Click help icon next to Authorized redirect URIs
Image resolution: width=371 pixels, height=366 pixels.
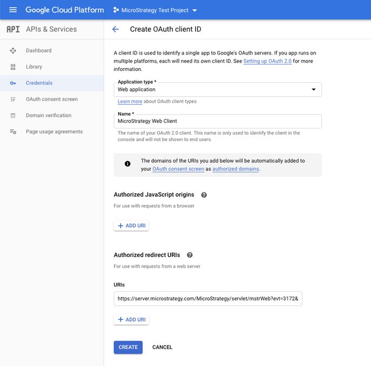click(x=190, y=255)
